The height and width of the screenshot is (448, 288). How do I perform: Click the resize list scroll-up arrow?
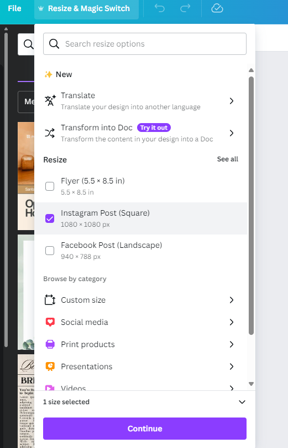pos(251,70)
